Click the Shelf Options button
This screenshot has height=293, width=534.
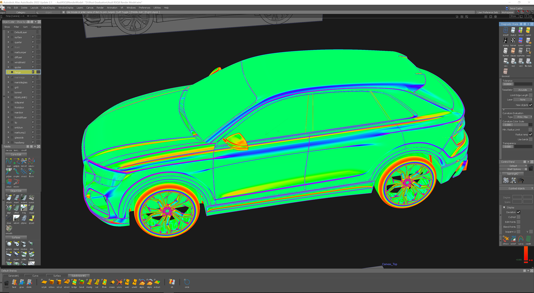514,169
